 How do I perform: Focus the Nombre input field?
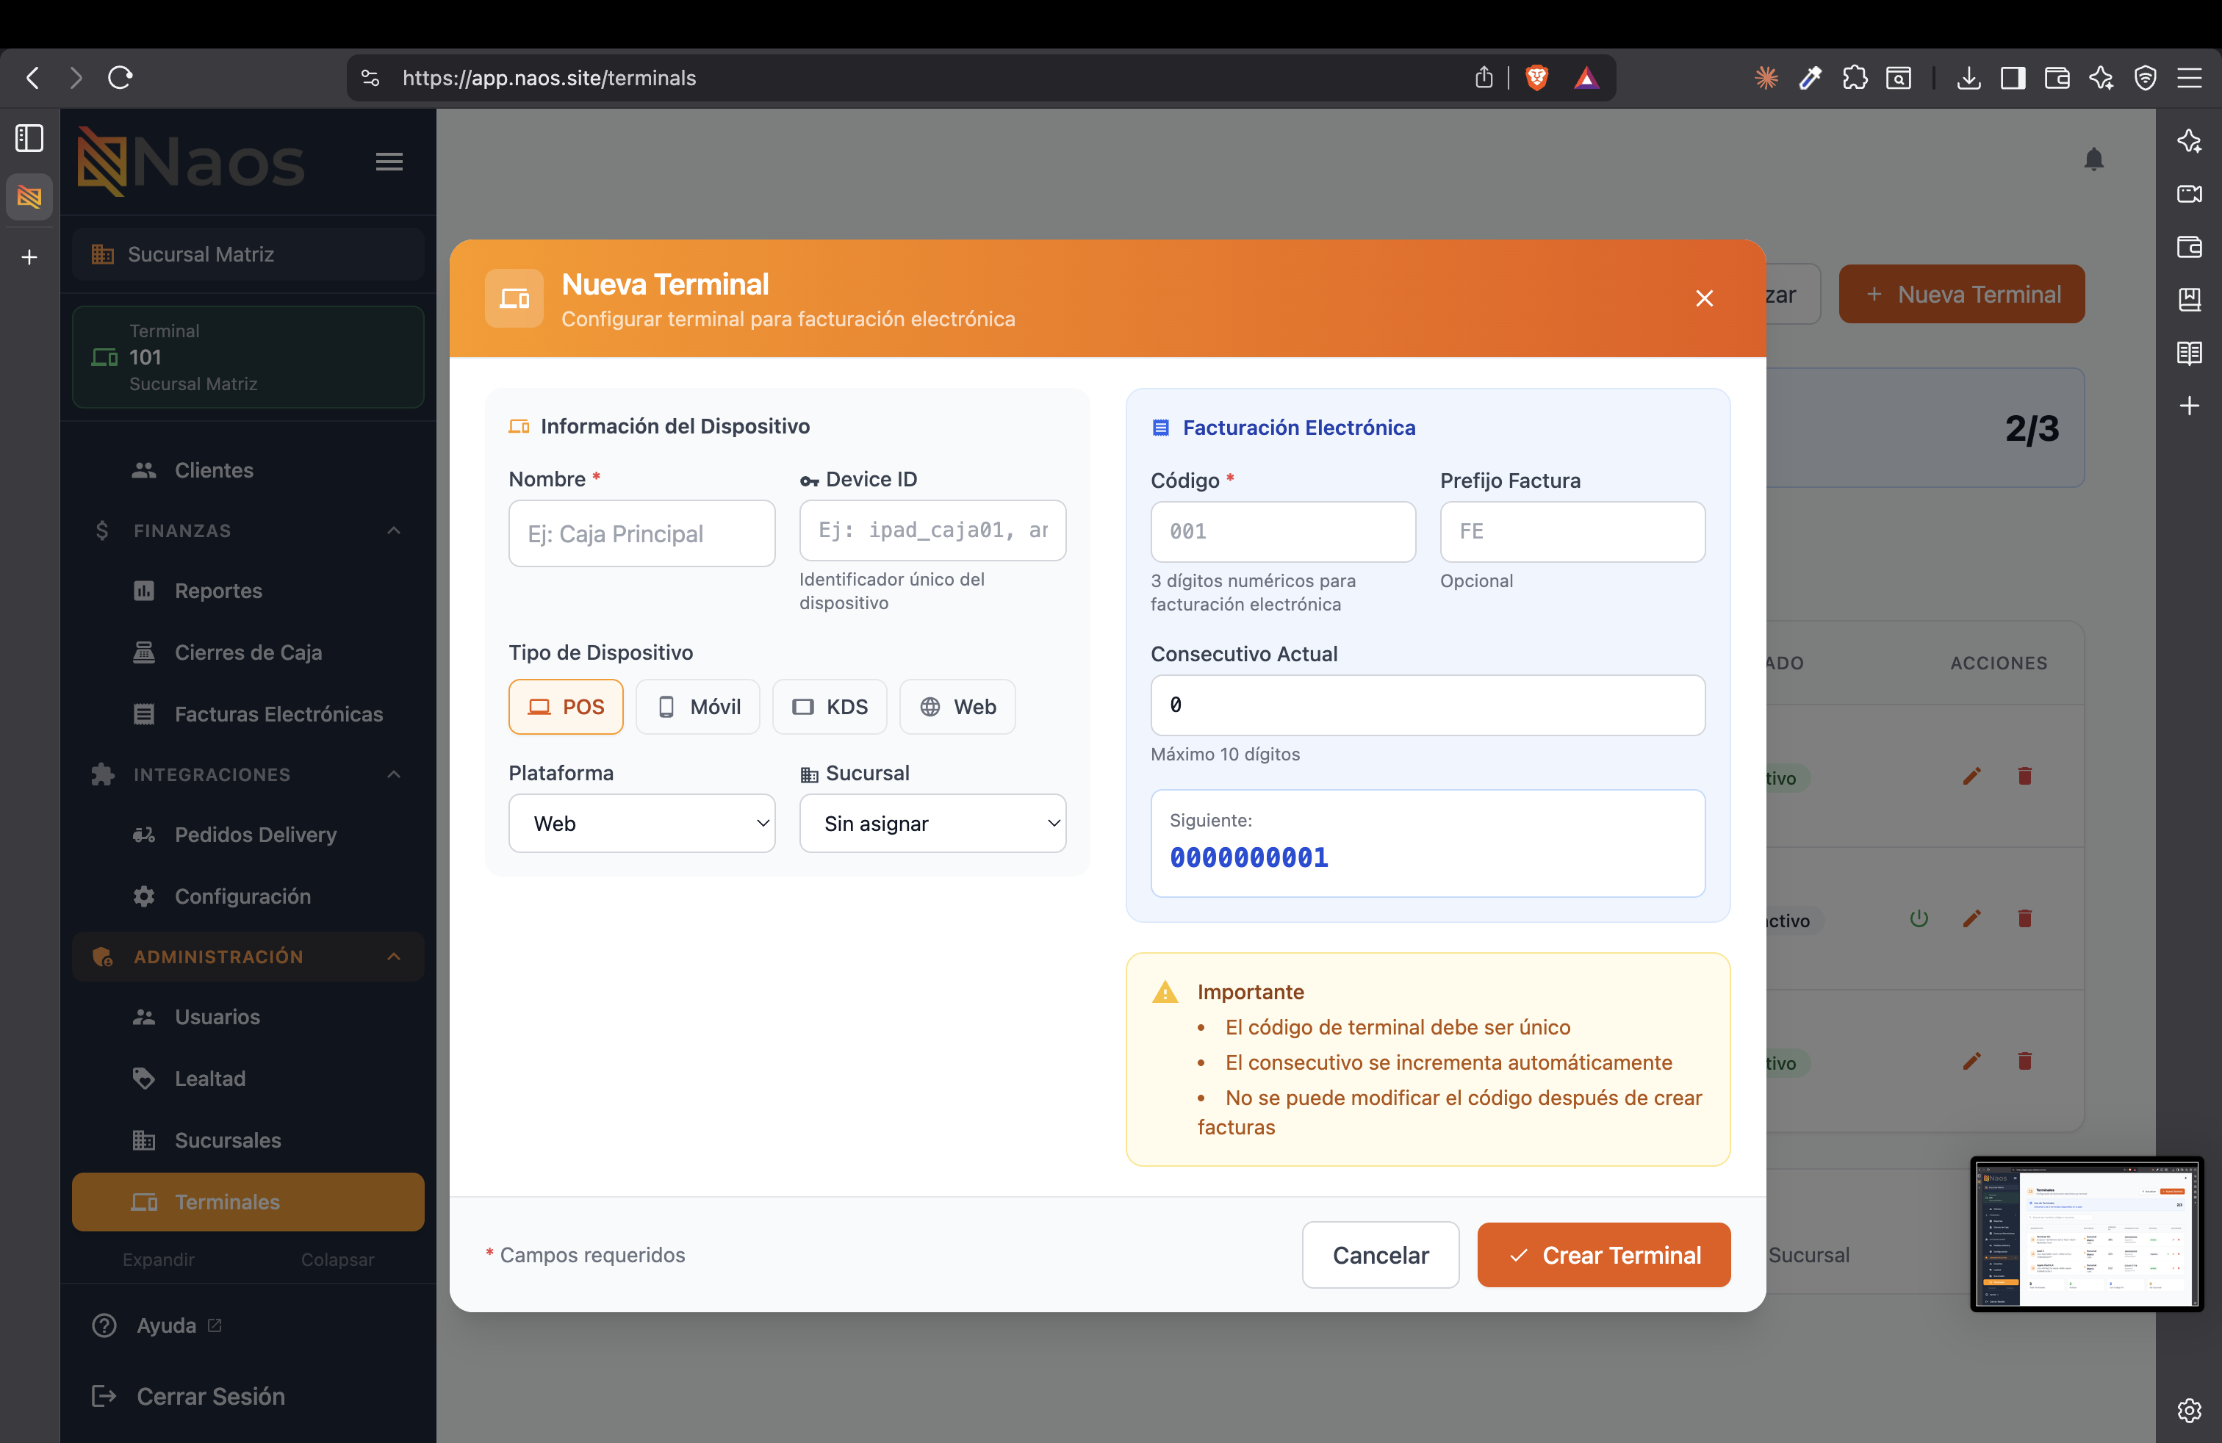click(641, 533)
